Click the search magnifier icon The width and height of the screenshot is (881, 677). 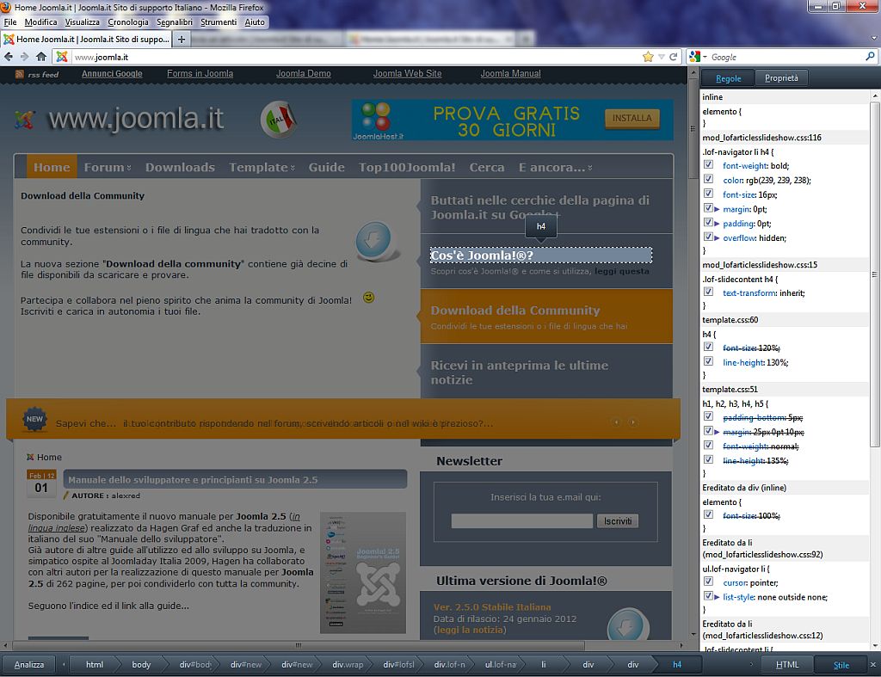point(870,57)
